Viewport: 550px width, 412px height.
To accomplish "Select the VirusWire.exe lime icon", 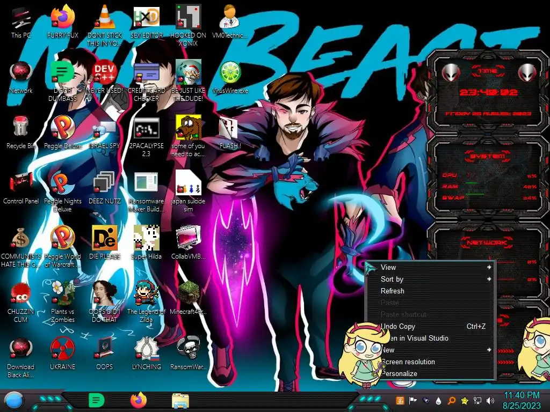I will click(230, 78).
